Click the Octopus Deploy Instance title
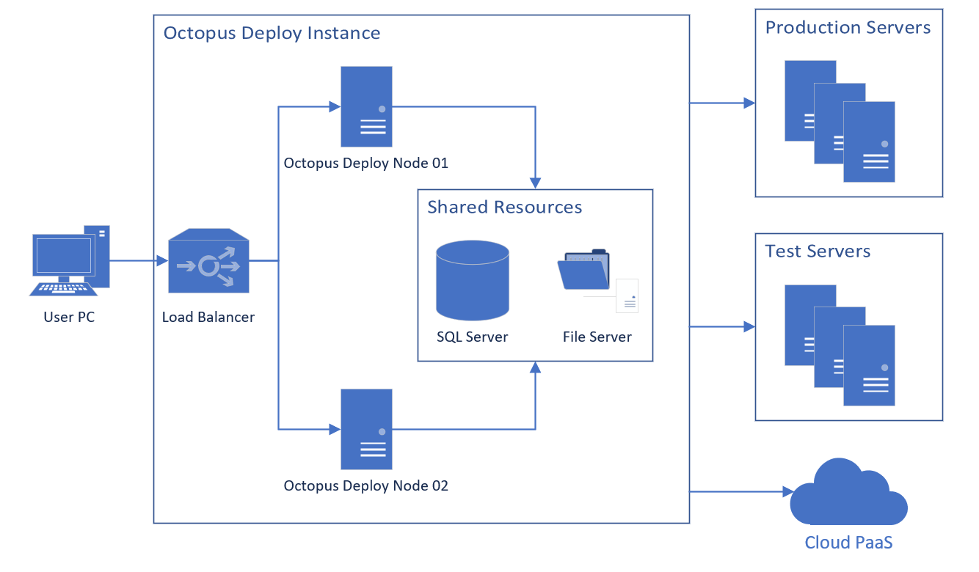 click(x=272, y=33)
